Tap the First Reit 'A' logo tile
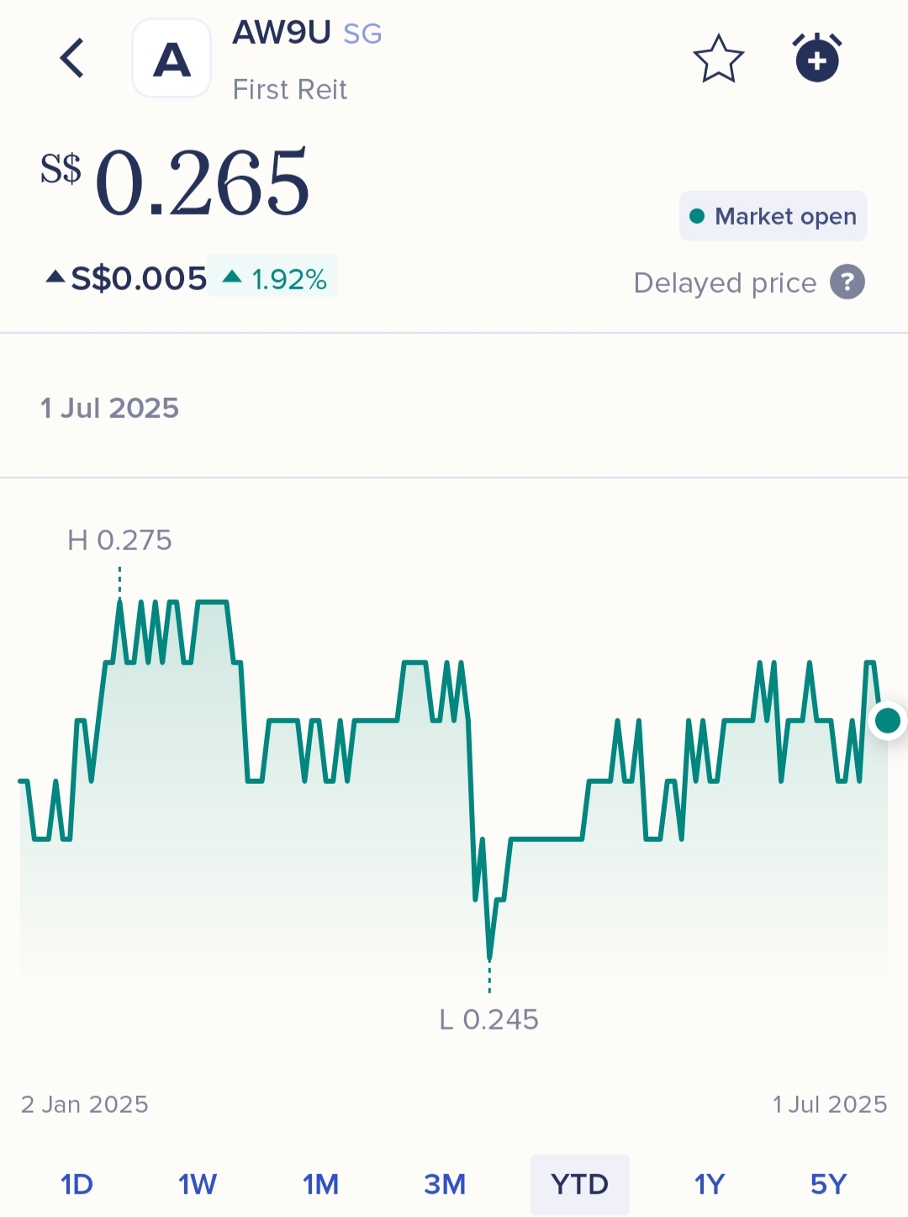The image size is (908, 1217). (172, 59)
